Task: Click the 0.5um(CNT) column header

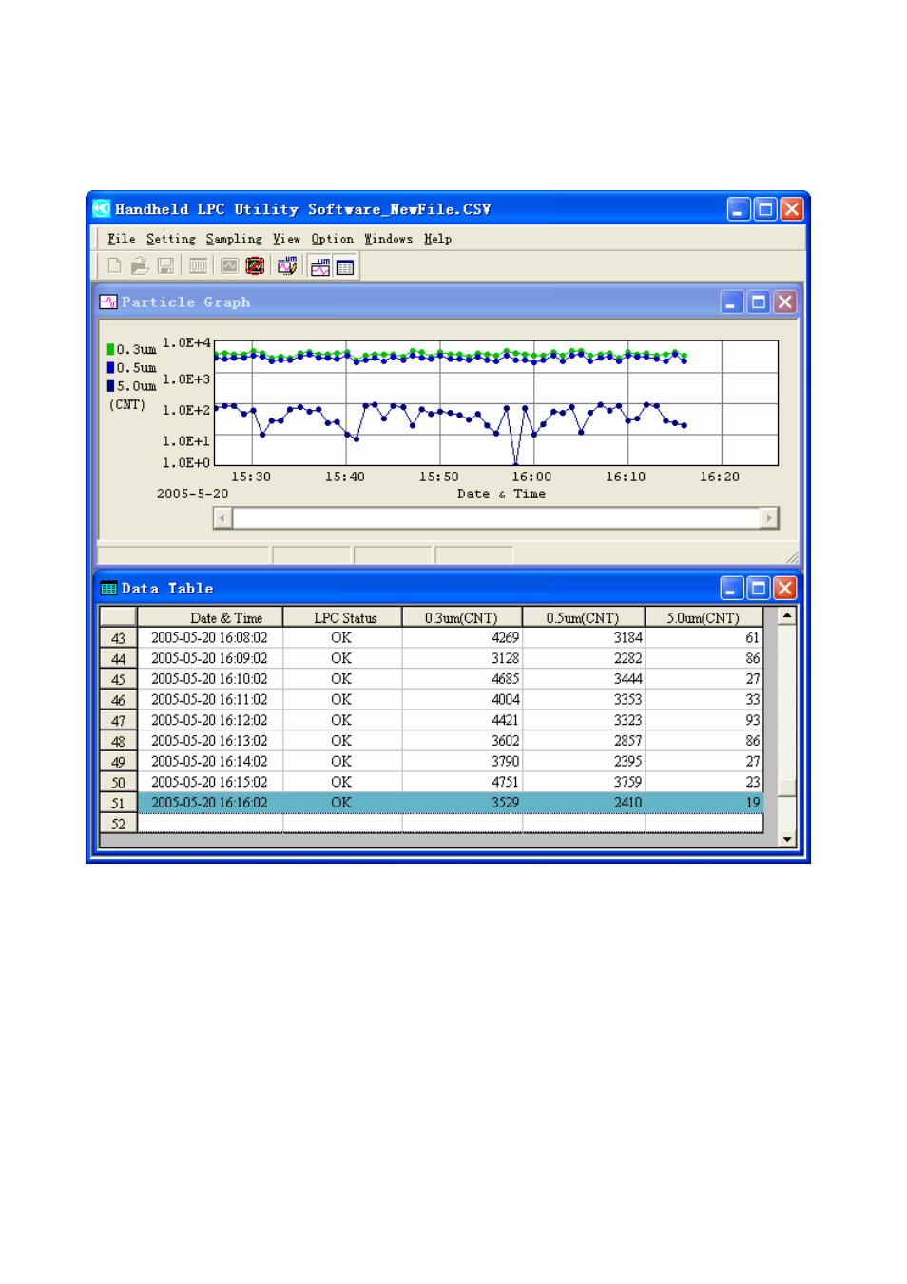Action: [x=584, y=618]
